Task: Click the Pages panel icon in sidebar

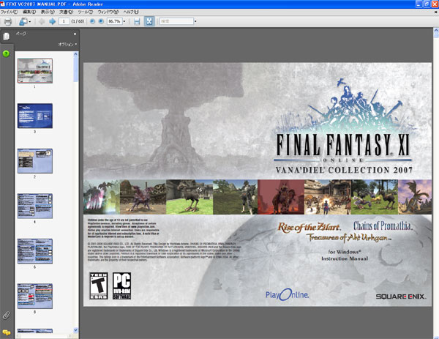Action: click(x=6, y=37)
